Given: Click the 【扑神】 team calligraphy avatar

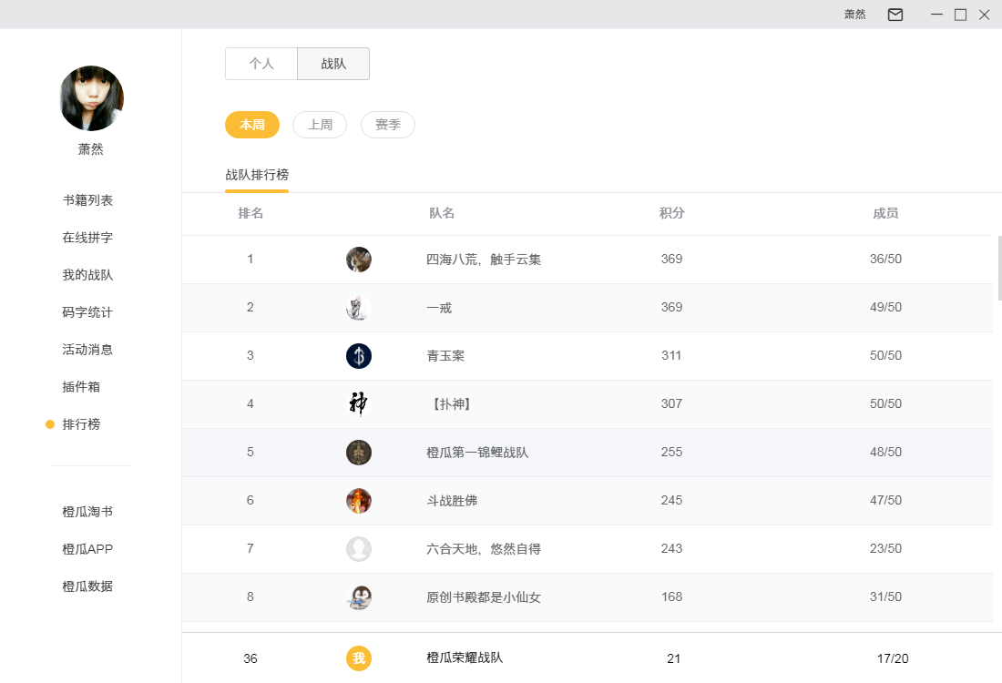Looking at the screenshot, I should pos(359,403).
